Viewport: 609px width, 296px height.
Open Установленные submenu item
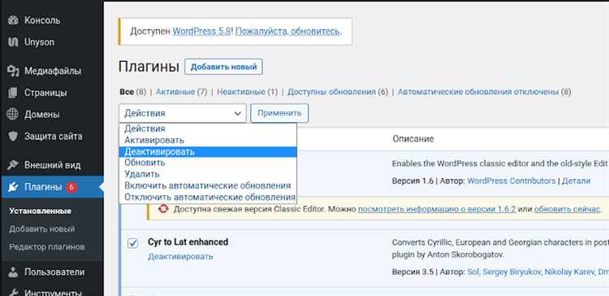point(41,211)
